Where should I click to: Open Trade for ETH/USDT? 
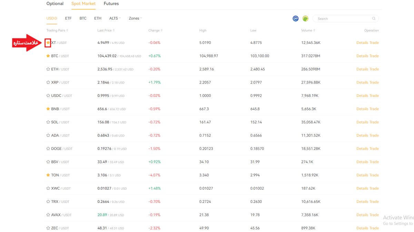click(x=374, y=69)
